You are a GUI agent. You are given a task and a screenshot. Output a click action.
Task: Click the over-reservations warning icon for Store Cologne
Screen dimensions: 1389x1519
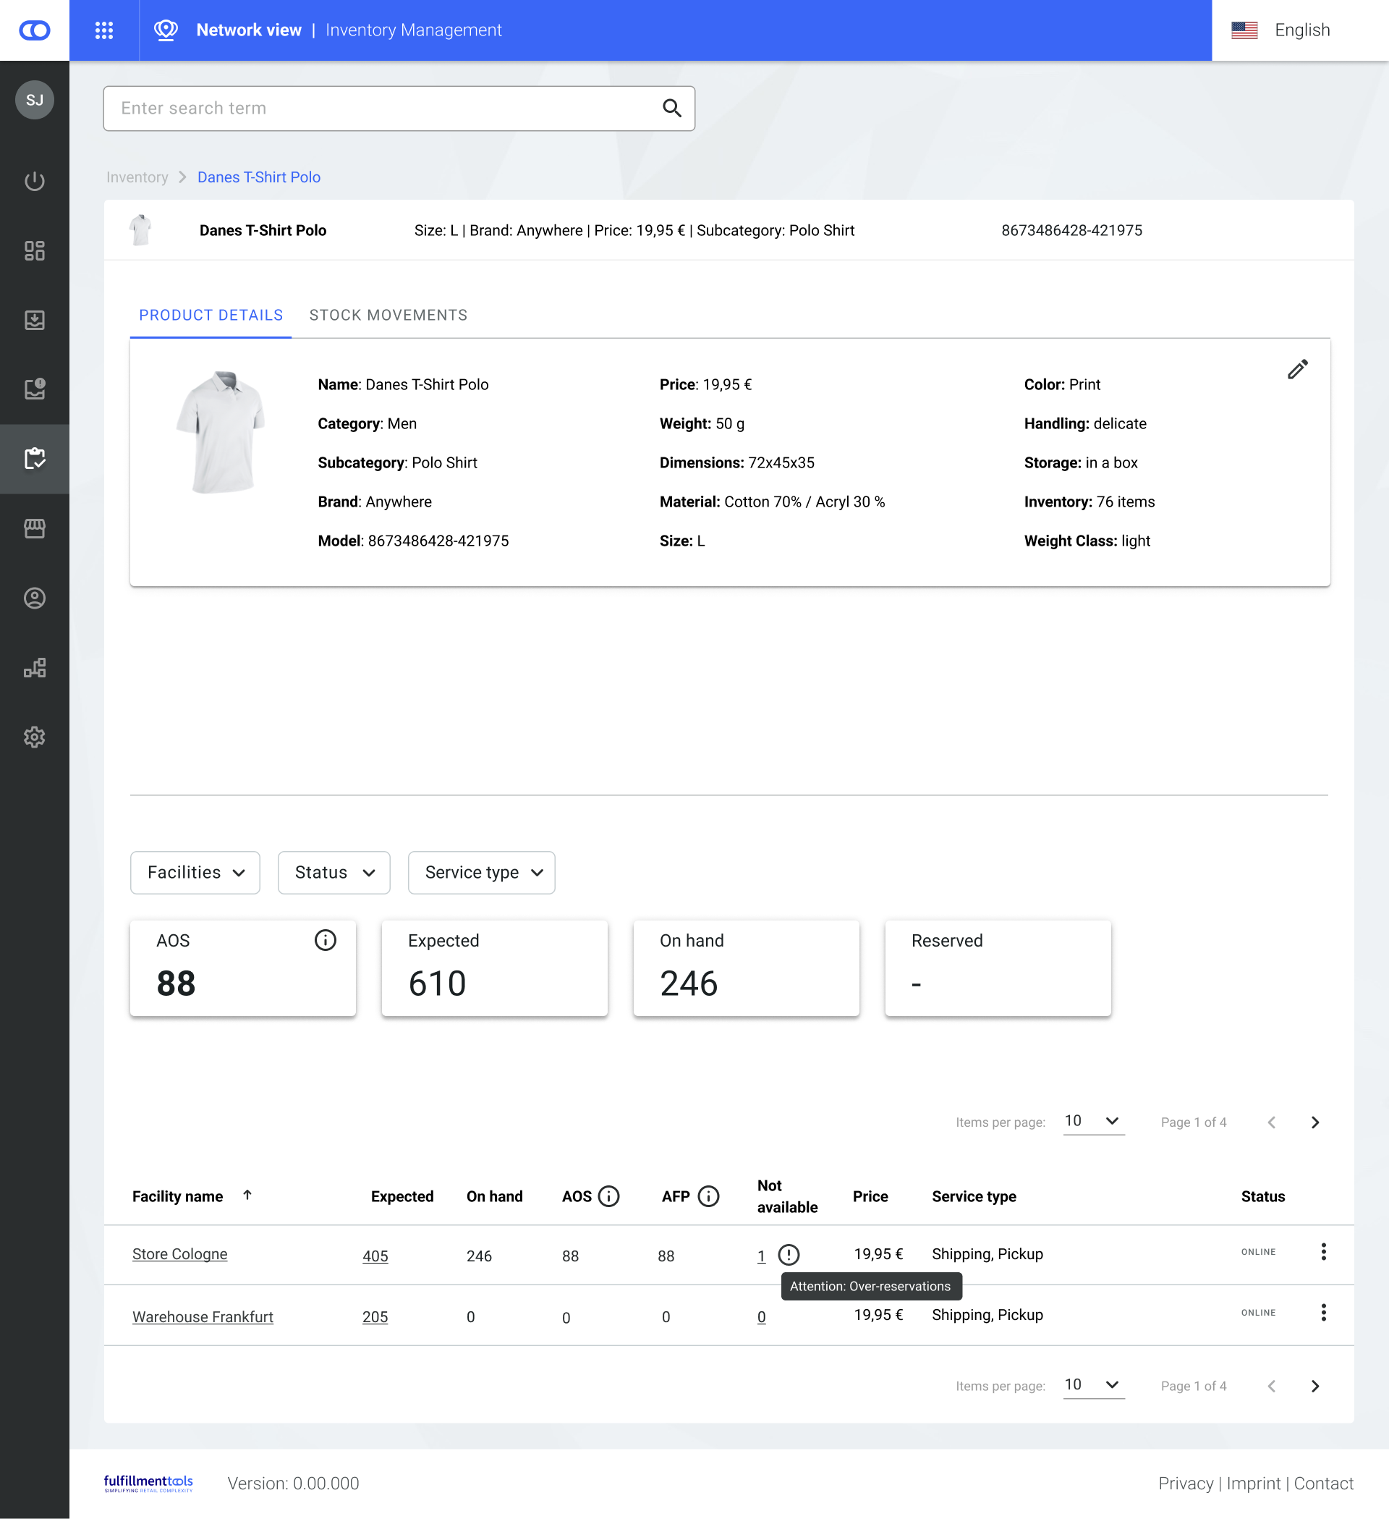[x=788, y=1255]
